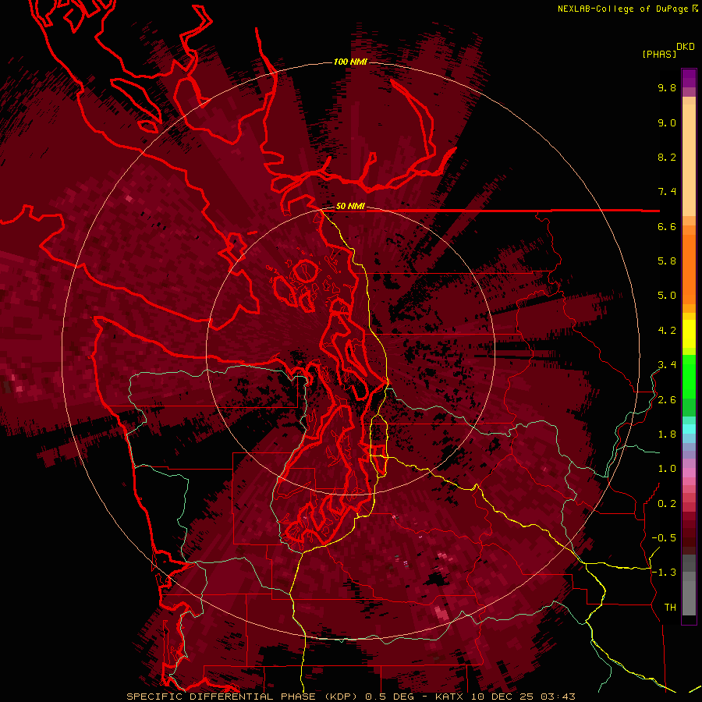702x702 pixels.
Task: Click the 1.0 value on the color scale
Action: pos(667,469)
